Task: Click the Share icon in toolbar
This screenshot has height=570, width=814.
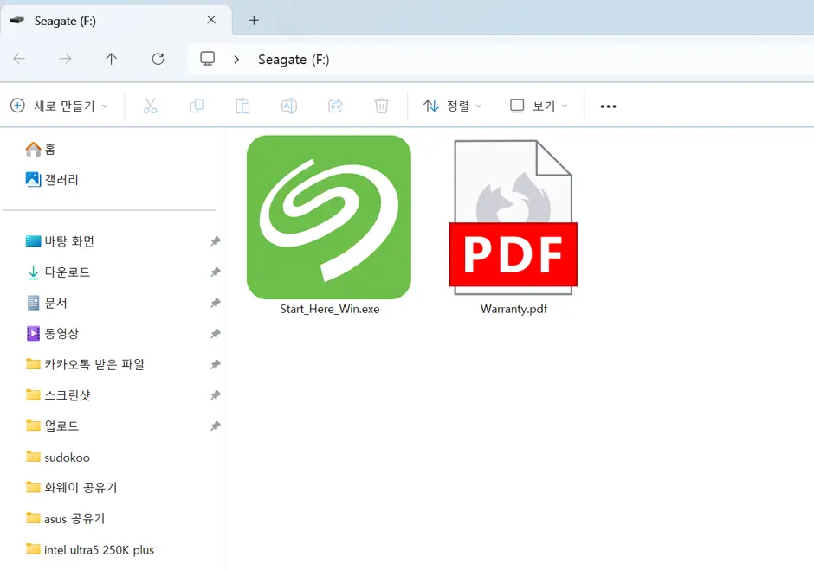Action: coord(335,106)
